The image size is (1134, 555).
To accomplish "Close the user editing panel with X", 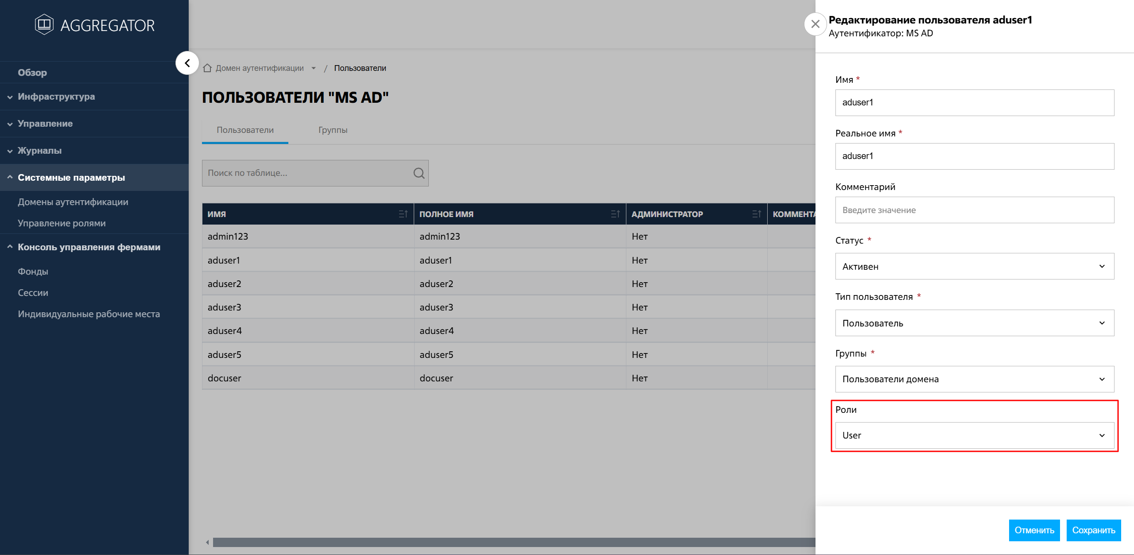I will click(x=815, y=24).
